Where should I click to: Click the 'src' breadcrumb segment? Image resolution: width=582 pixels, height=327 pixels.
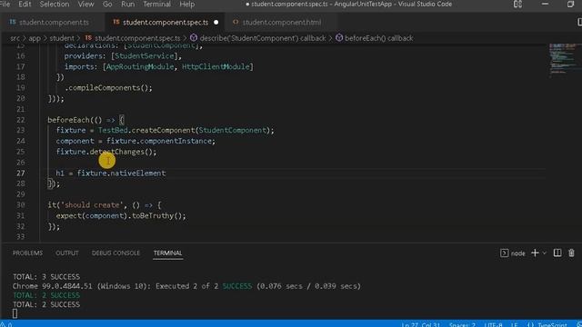tap(15, 38)
